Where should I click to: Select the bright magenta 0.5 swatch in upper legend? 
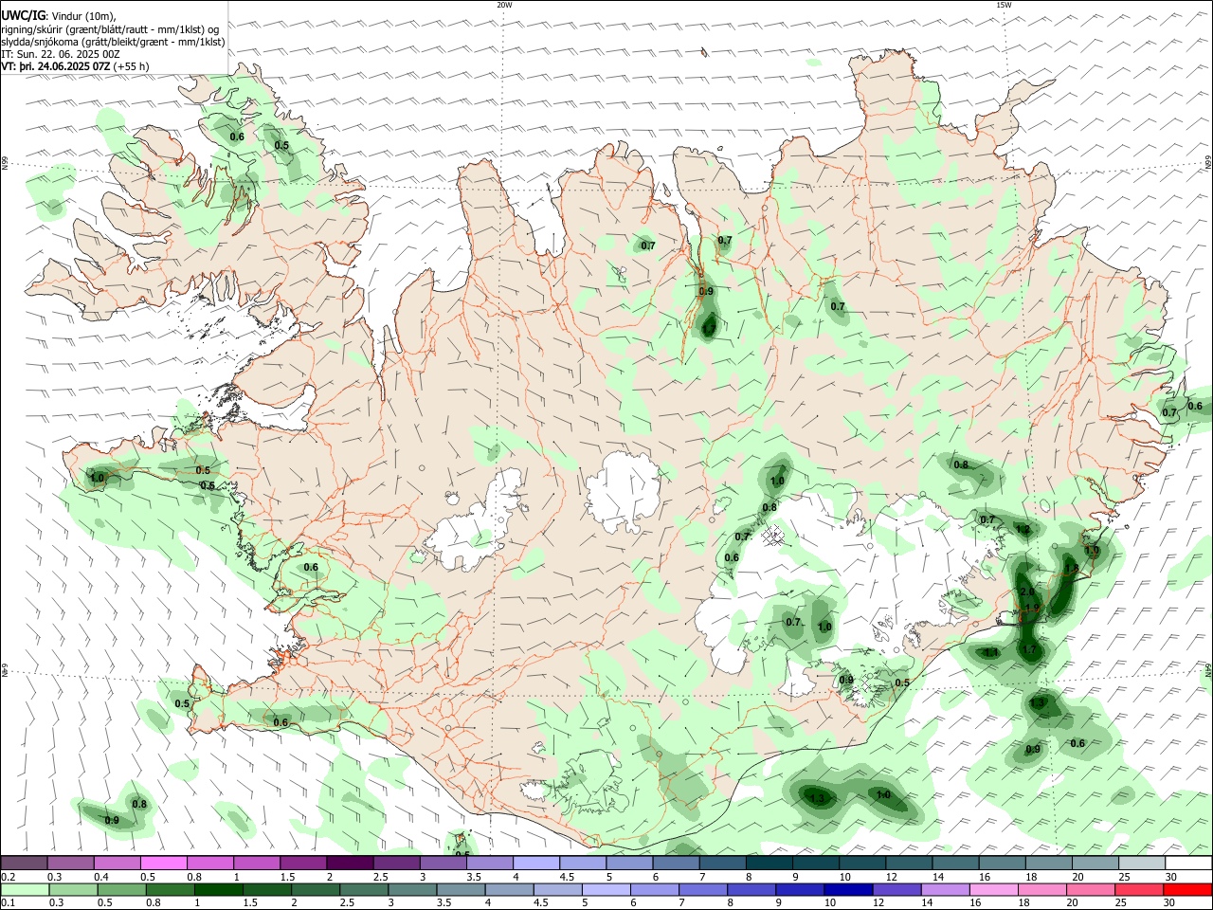tap(164, 864)
